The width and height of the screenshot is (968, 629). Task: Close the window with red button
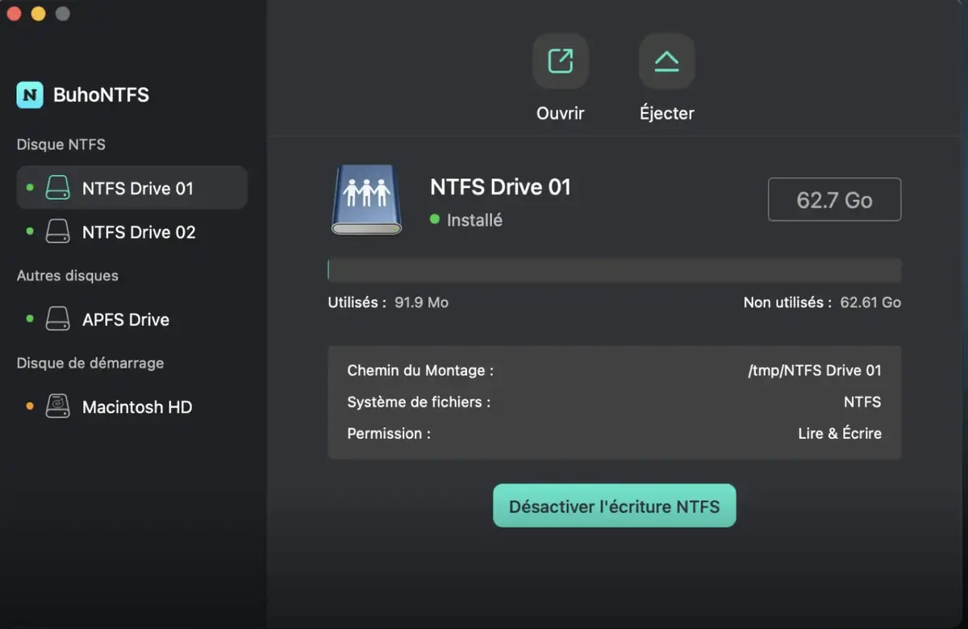13,14
